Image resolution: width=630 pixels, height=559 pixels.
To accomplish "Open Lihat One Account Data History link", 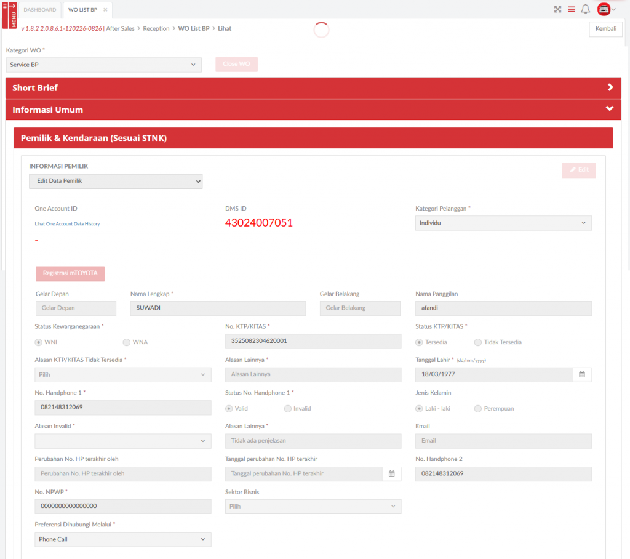I will coord(67,224).
